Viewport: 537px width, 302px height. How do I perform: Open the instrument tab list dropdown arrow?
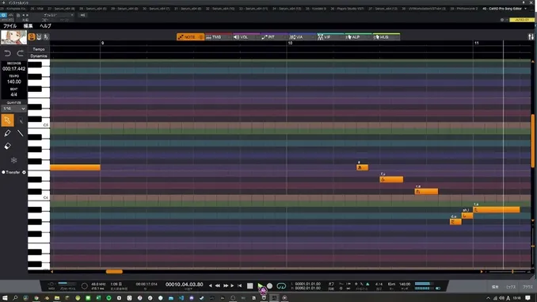(526, 9)
